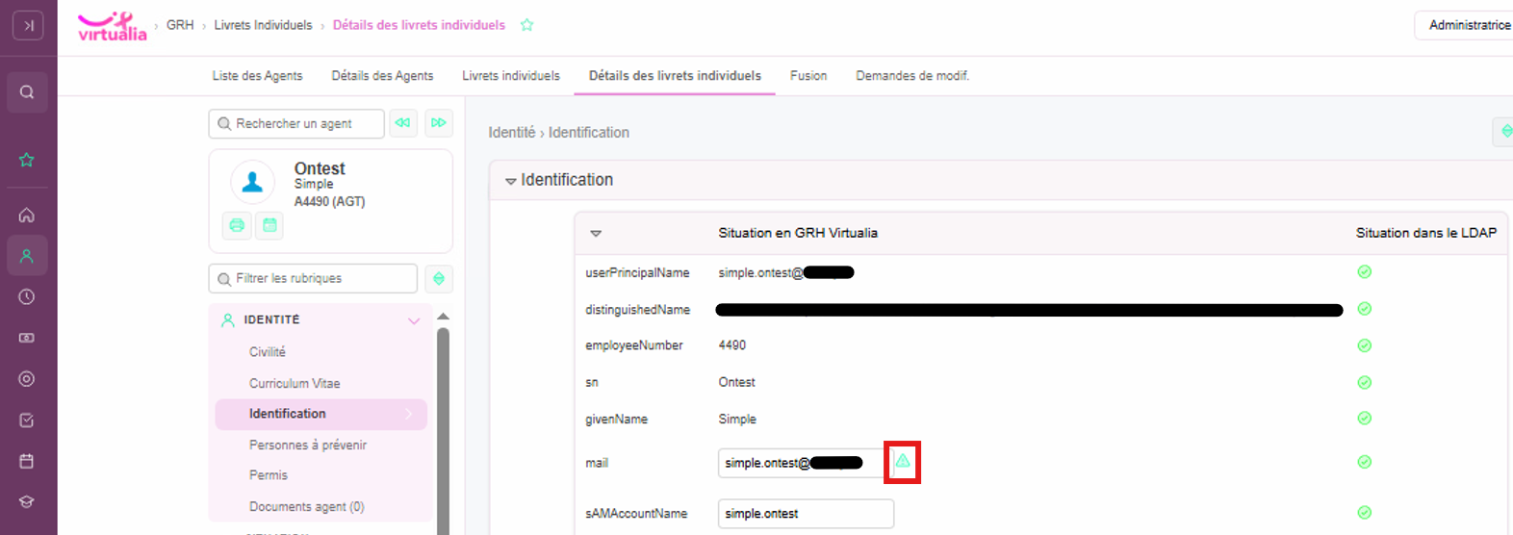Click arrow beside Identification menu item
Screen dimensions: 1513x535
[409, 414]
